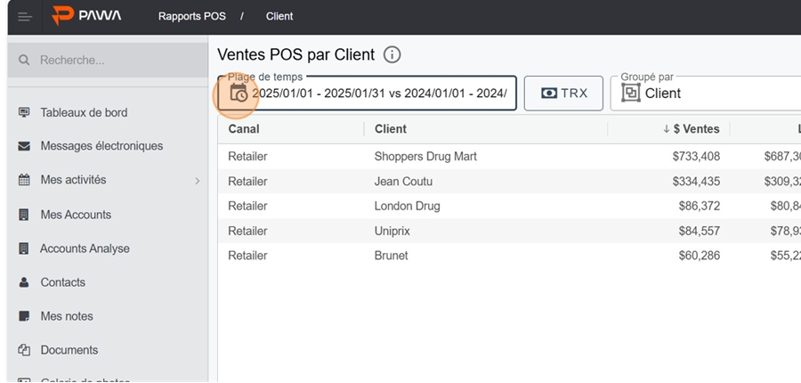
Task: Select the Uniprix client cell
Action: (392, 231)
